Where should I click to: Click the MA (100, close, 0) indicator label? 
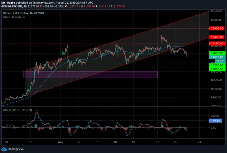click(15, 17)
